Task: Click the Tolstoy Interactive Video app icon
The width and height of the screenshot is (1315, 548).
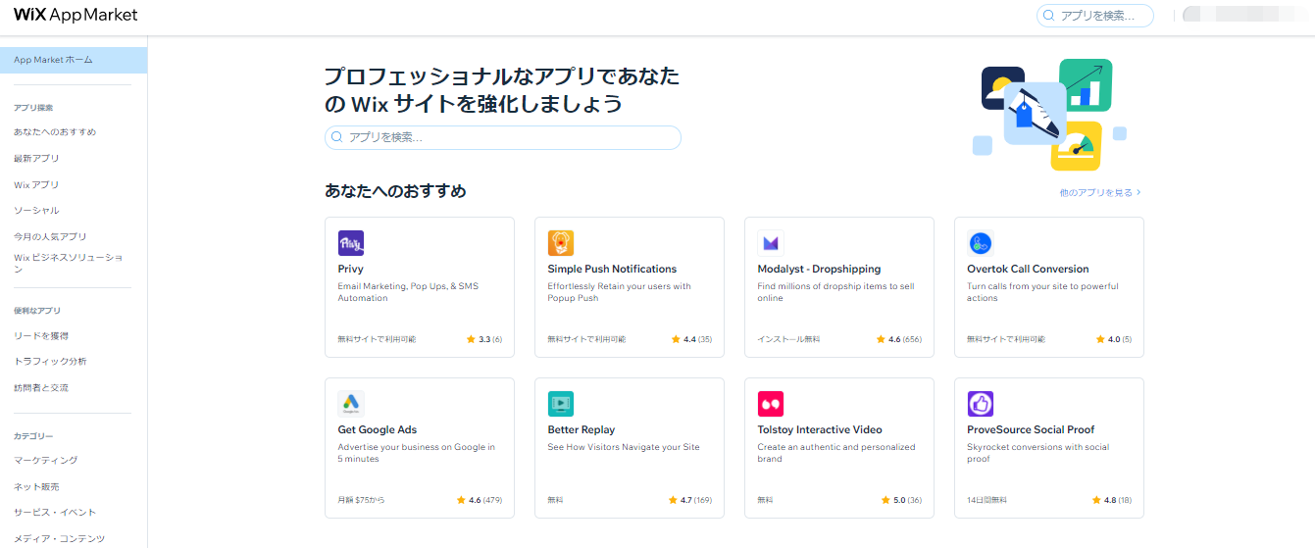Action: point(771,404)
